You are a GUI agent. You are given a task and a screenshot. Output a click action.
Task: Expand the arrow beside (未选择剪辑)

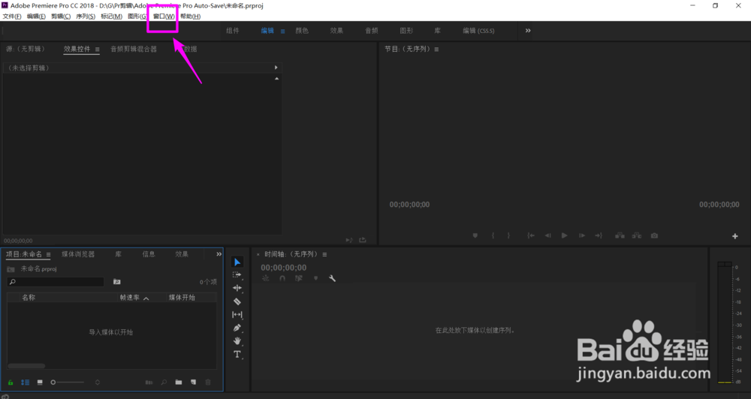[276, 67]
